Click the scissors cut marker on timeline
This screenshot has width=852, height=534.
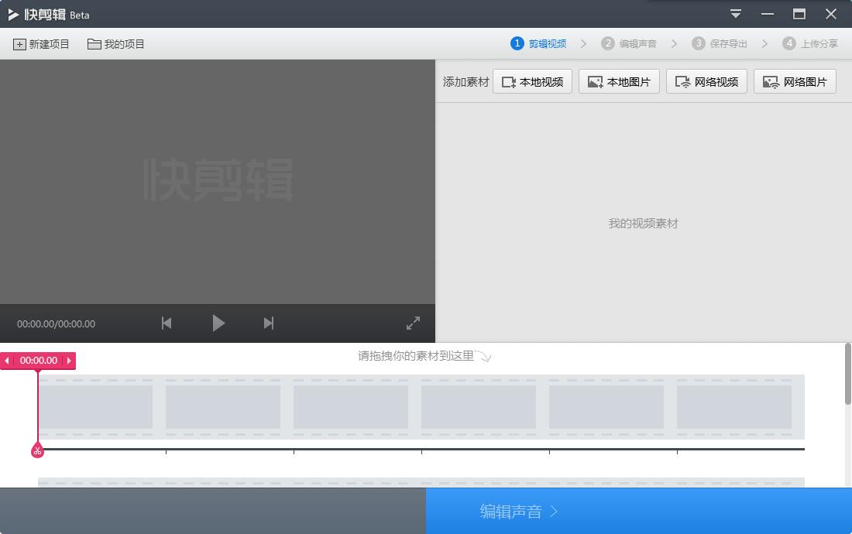37,450
